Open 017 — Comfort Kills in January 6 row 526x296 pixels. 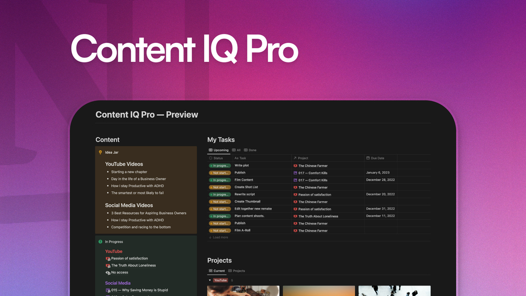(x=312, y=173)
